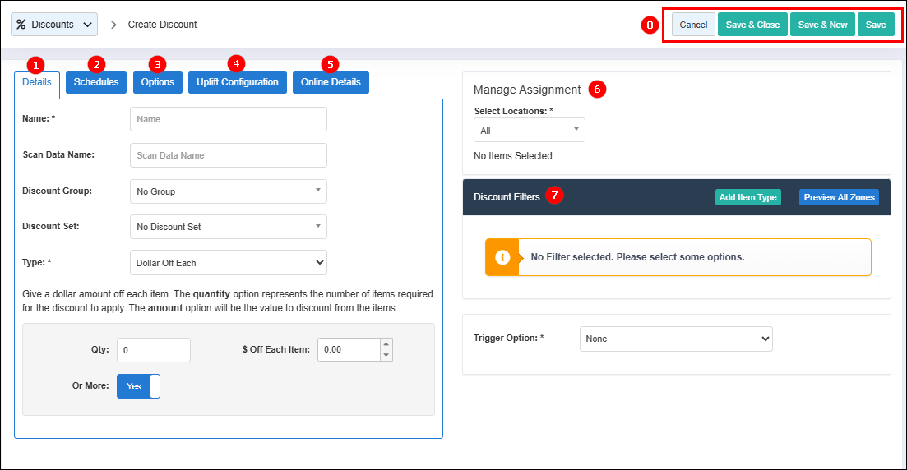Expand the Trigger Option dropdown
This screenshot has height=470, width=907.
pyautogui.click(x=675, y=339)
